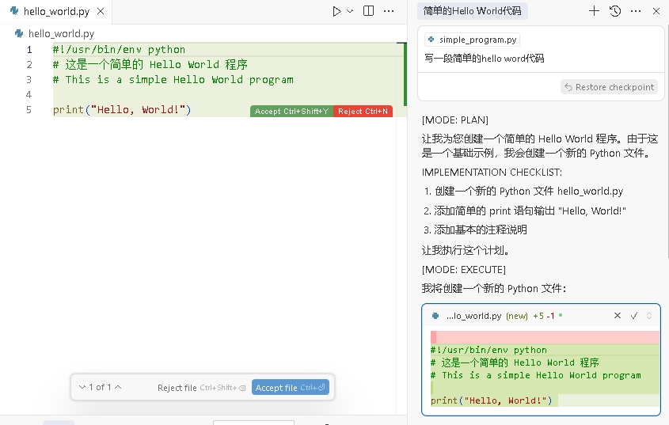Close the chat panel
Image resolution: width=669 pixels, height=425 pixels.
(656, 11)
